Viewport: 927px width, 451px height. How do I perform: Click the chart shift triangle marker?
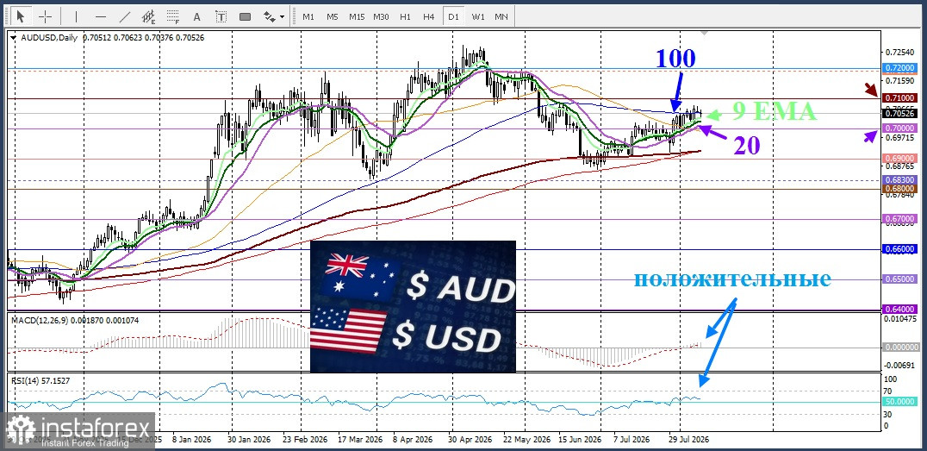pyautogui.click(x=704, y=33)
